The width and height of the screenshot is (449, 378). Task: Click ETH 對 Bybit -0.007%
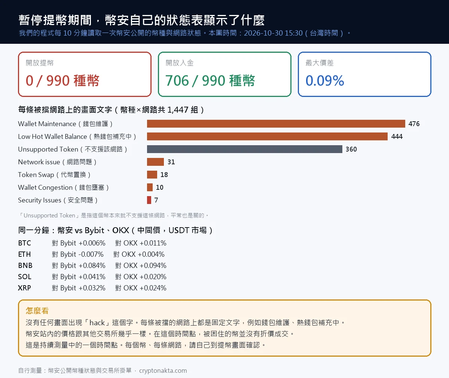78,254
